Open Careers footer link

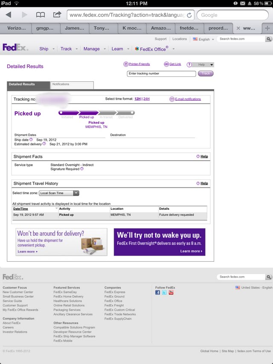[8, 327]
